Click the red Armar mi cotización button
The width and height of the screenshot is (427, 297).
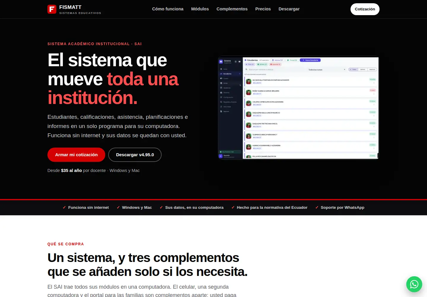76,155
